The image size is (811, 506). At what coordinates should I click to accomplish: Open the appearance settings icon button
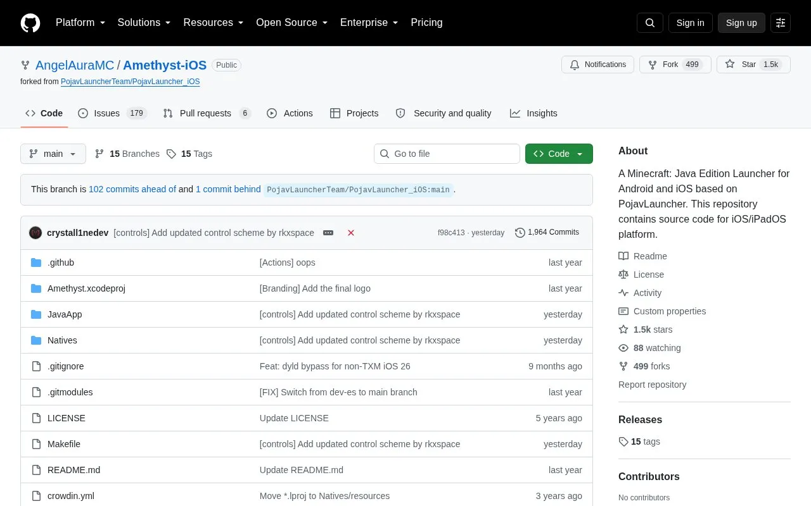click(781, 23)
